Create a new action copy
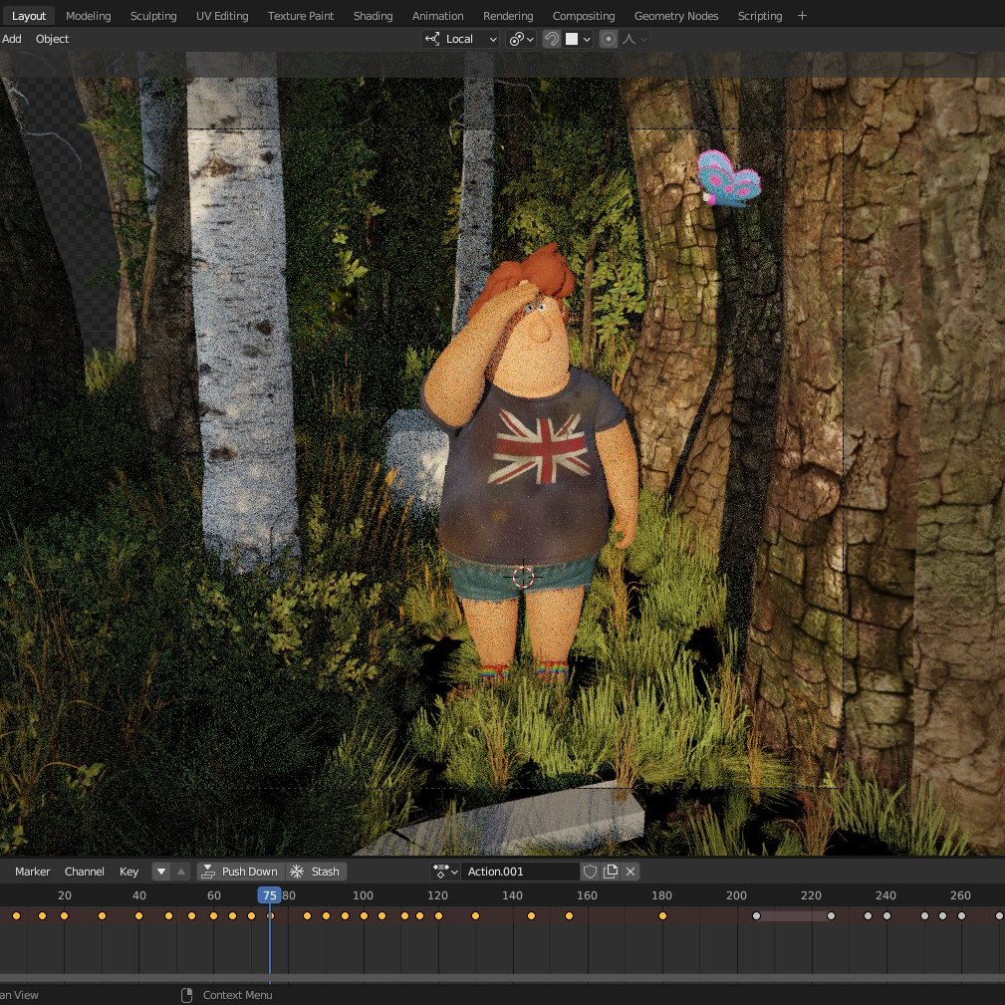The height and width of the screenshot is (1005, 1005). (x=611, y=872)
